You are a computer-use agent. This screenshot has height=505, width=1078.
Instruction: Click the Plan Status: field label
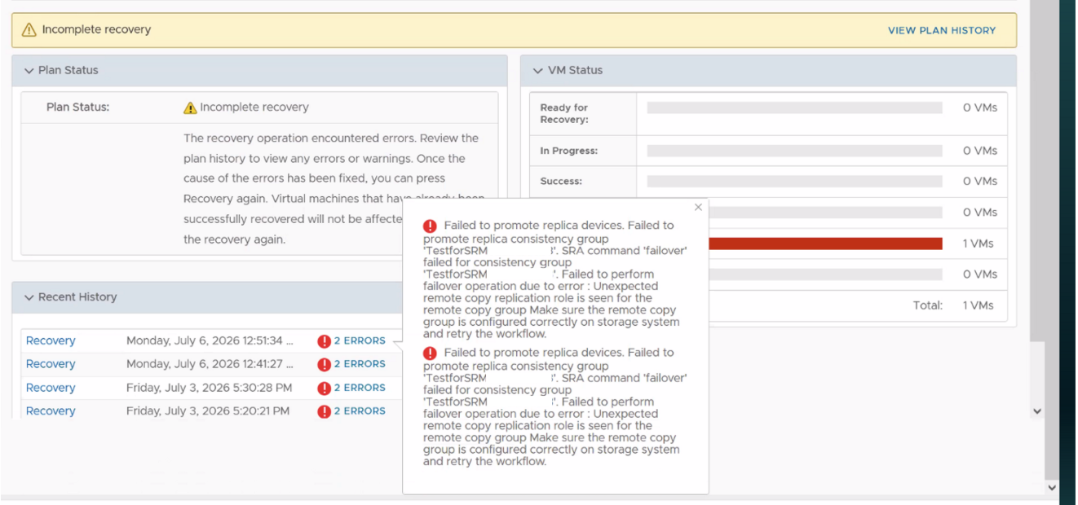(77, 108)
